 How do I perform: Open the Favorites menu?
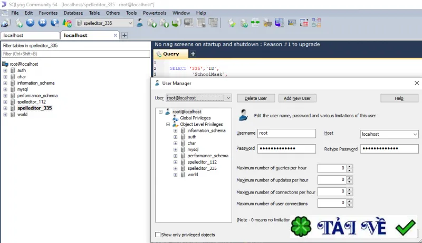click(48, 13)
